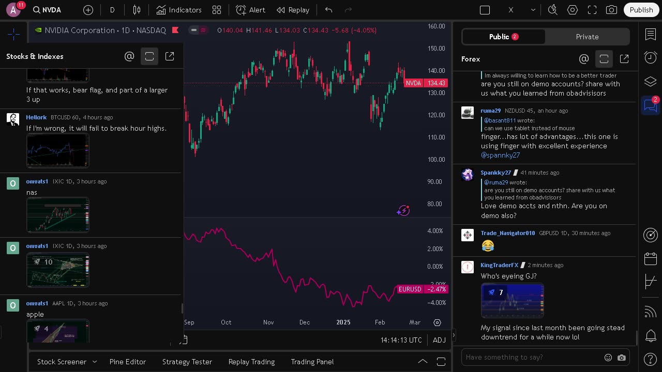Pop out the Forex chat window

click(x=624, y=59)
